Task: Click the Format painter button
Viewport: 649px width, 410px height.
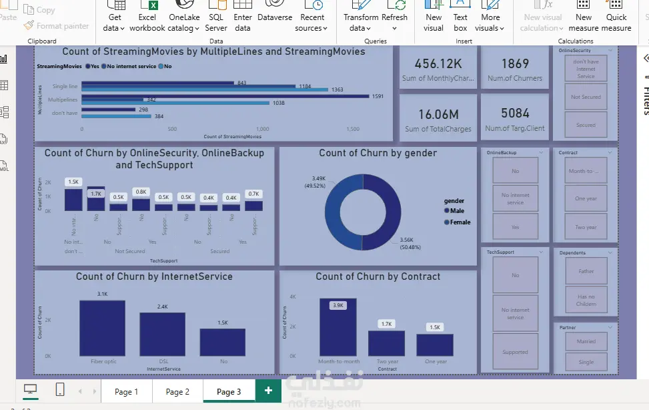Action: pyautogui.click(x=56, y=25)
